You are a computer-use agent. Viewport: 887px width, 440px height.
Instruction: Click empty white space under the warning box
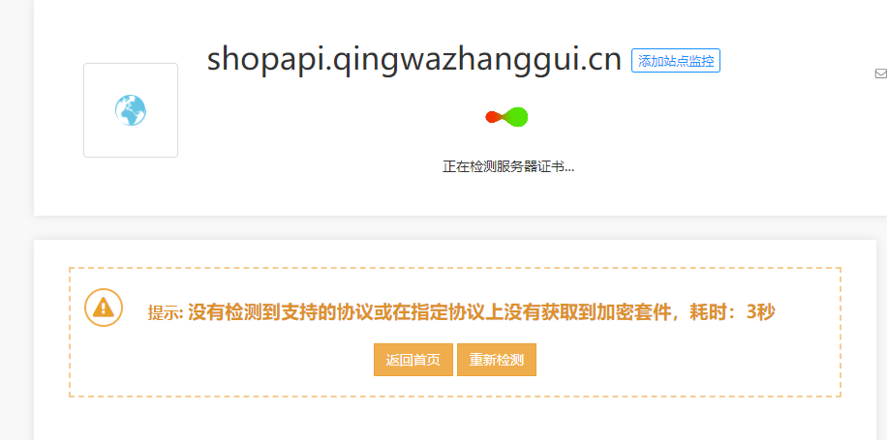[x=452, y=418]
